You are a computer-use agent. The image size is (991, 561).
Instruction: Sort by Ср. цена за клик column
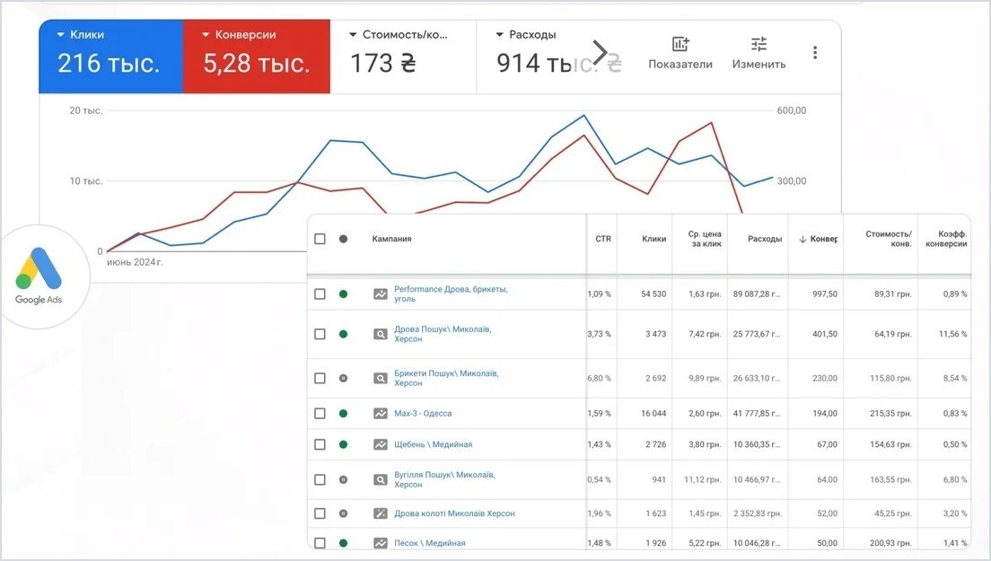[705, 239]
